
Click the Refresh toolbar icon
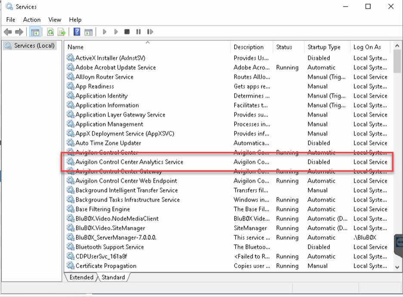point(50,32)
